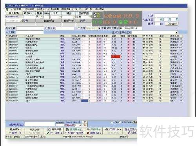Open the prescription template dropdown above table

(176, 32)
